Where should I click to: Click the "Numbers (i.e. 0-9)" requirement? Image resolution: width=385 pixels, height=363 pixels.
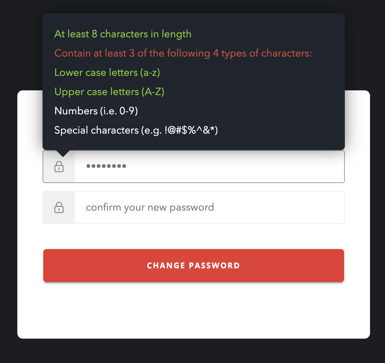96,111
